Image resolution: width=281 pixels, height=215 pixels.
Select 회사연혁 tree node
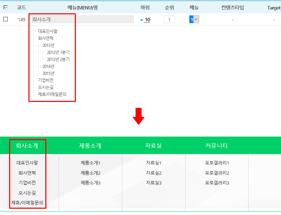tap(46, 38)
